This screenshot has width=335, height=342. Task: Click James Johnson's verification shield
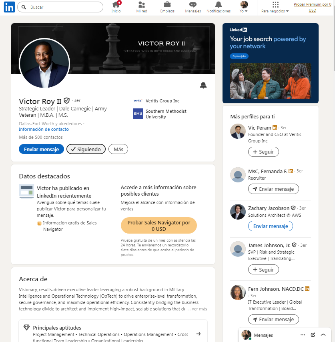click(294, 245)
